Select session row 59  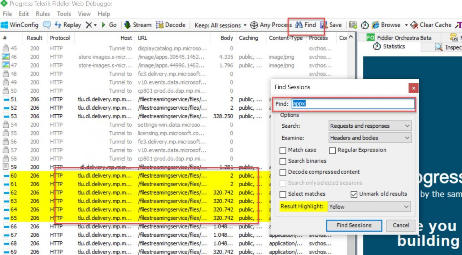(x=135, y=167)
